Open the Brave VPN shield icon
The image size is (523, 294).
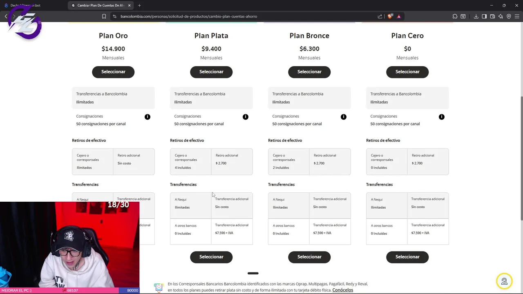509,16
